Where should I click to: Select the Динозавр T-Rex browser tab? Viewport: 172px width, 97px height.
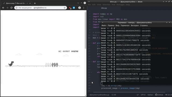(x=17, y=3)
